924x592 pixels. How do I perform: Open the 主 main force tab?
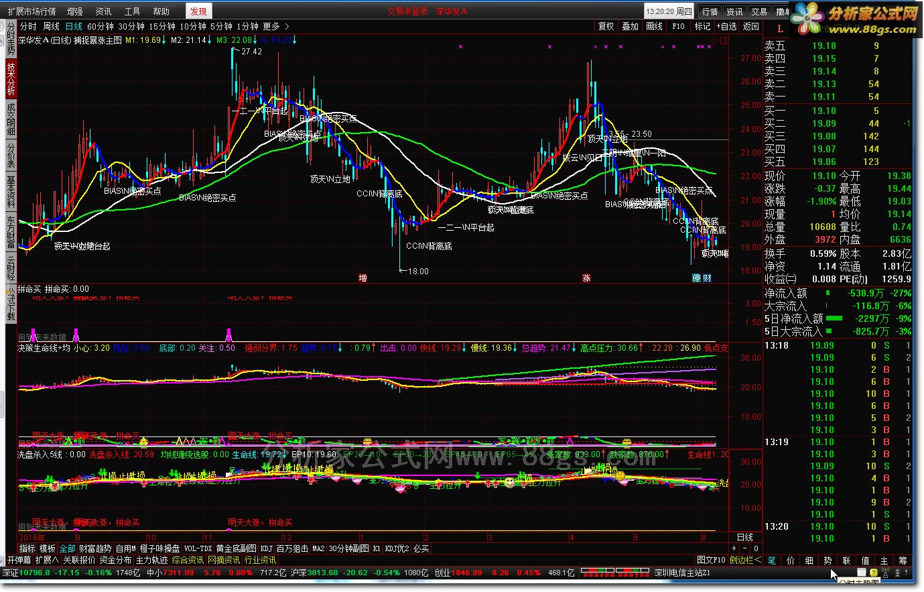(884, 560)
